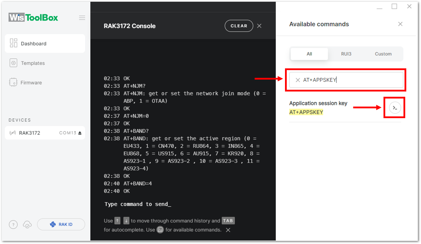The height and width of the screenshot is (244, 421).
Task: Click into the command search field
Action: coord(346,80)
